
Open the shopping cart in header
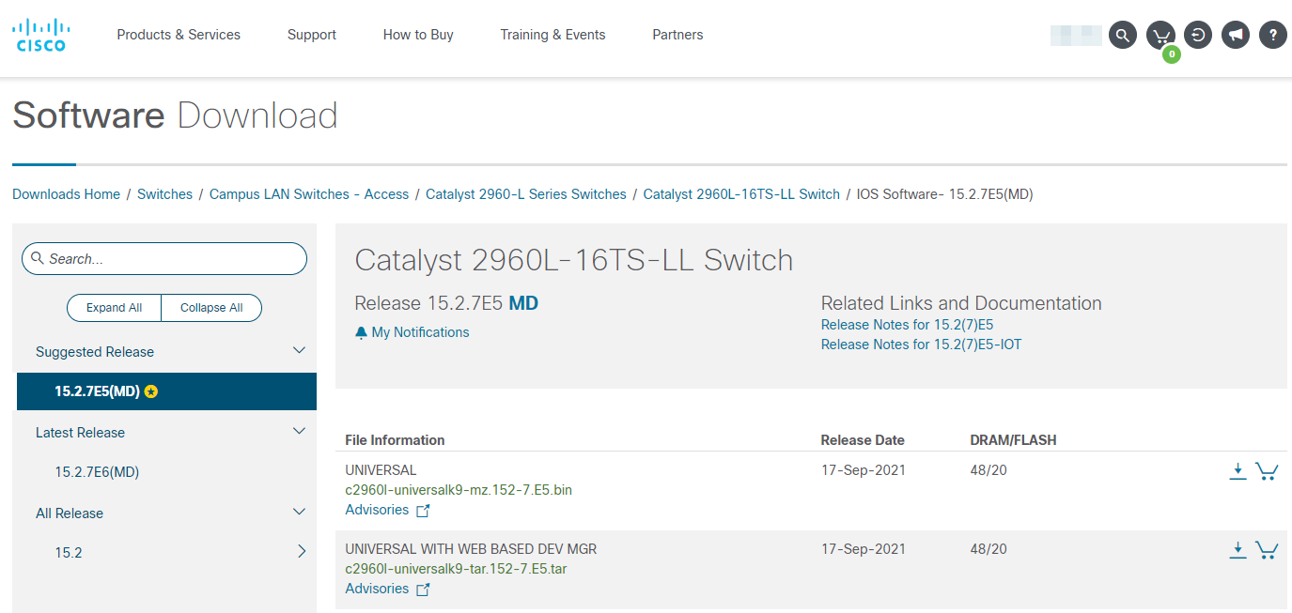coord(1160,36)
